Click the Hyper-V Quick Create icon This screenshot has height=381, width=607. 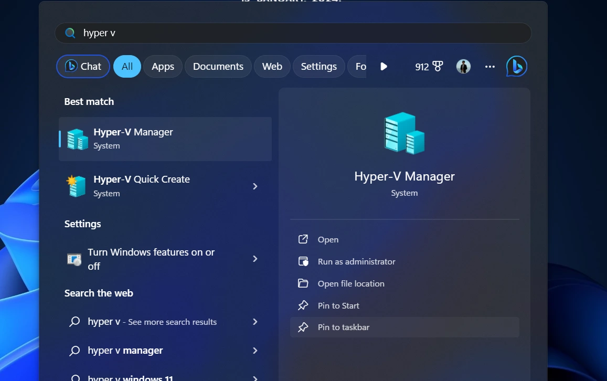point(77,186)
